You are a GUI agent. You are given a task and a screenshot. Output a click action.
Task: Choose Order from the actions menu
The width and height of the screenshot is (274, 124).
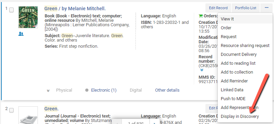click(x=245, y=28)
